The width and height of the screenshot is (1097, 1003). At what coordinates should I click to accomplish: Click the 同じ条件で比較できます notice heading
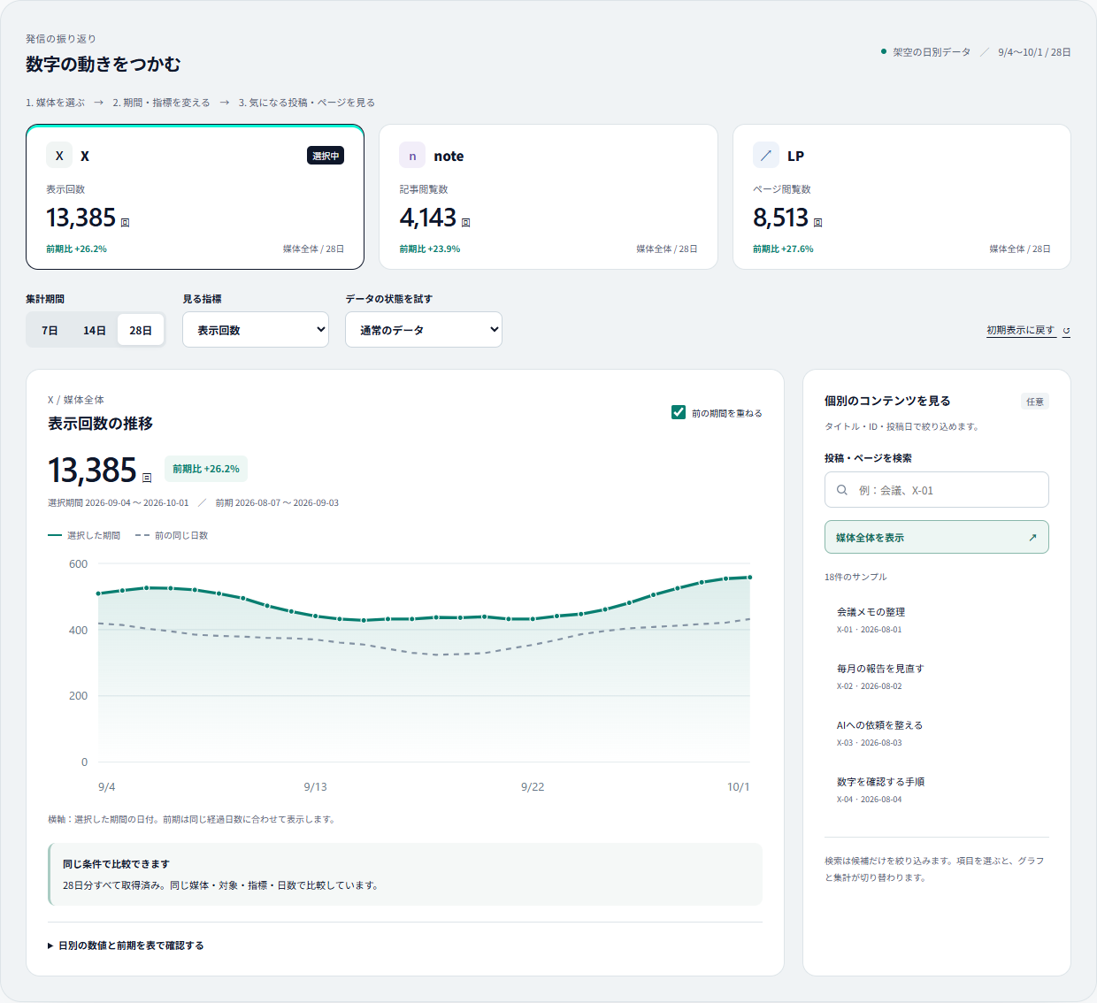(x=116, y=864)
